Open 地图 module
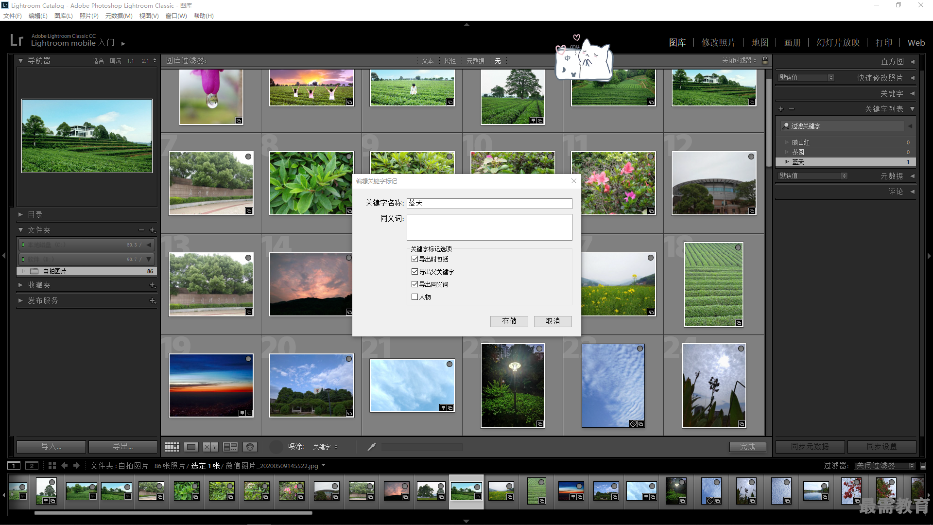 [x=760, y=43]
